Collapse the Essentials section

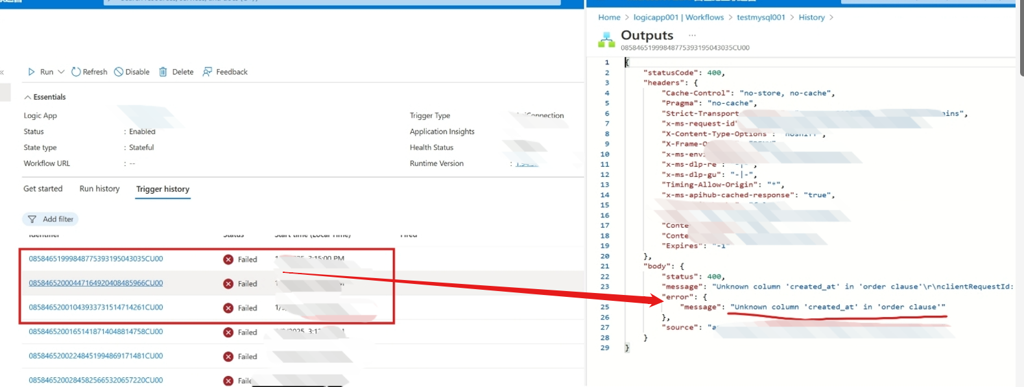(27, 97)
